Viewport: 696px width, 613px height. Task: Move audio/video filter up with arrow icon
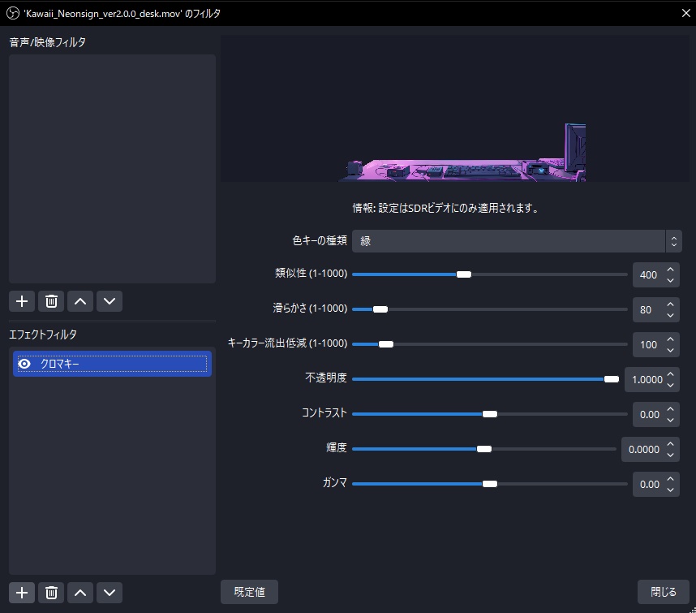pyautogui.click(x=80, y=301)
